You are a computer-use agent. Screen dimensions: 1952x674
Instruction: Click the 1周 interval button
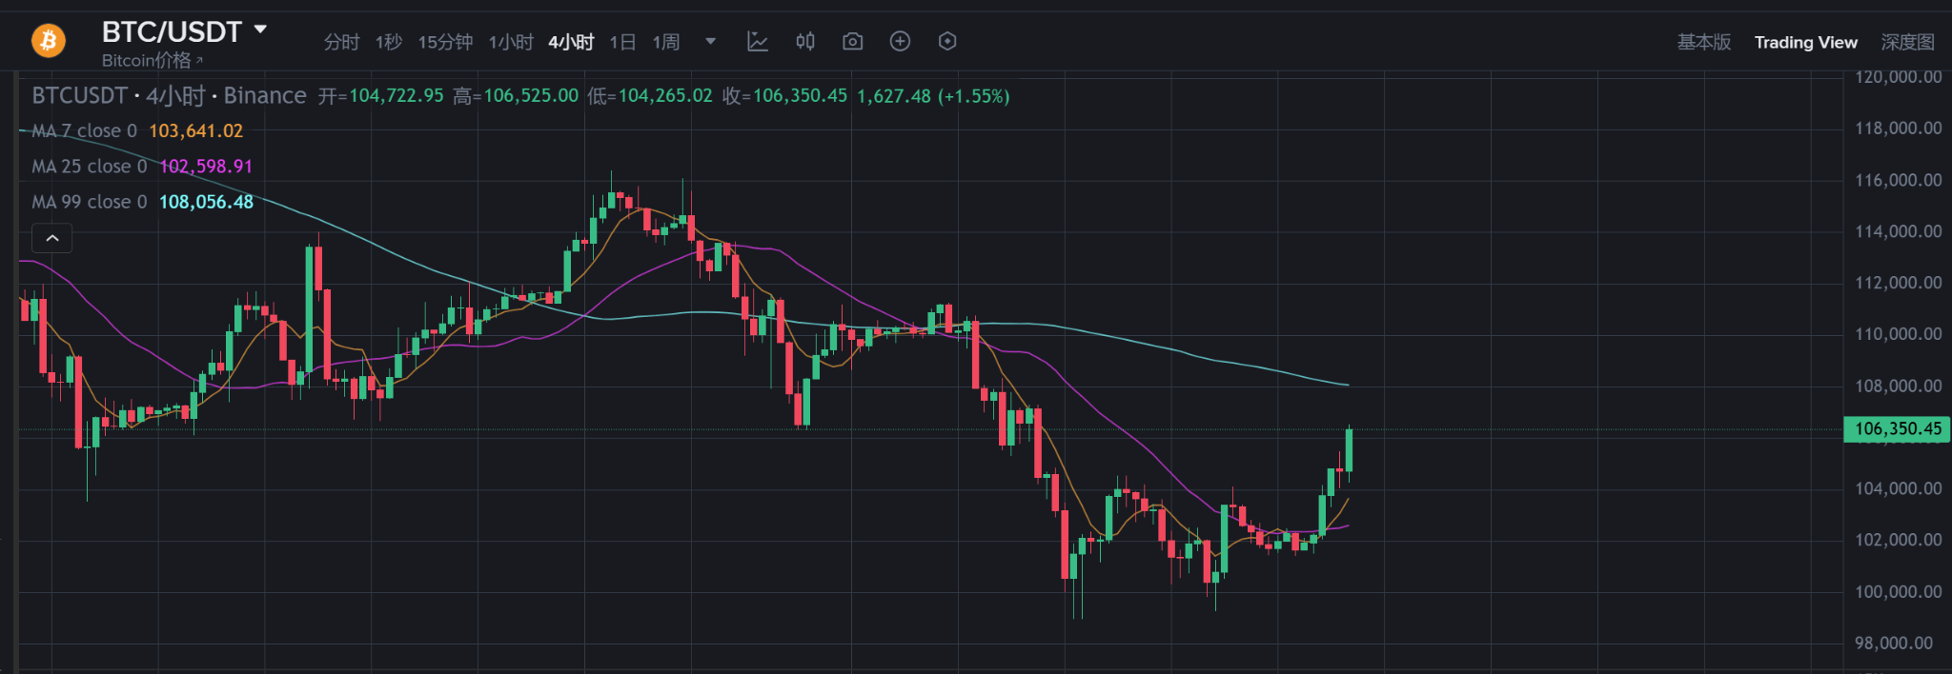(666, 42)
